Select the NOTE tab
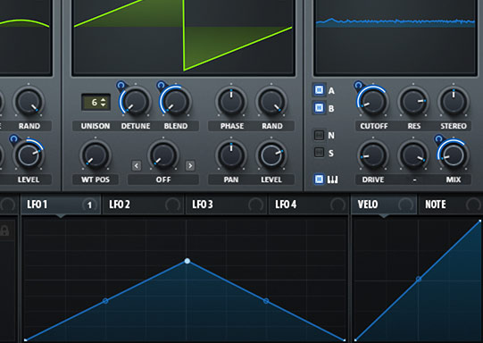This screenshot has height=343, width=483. [x=451, y=205]
